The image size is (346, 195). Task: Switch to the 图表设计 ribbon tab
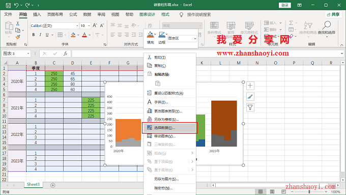coord(147,15)
